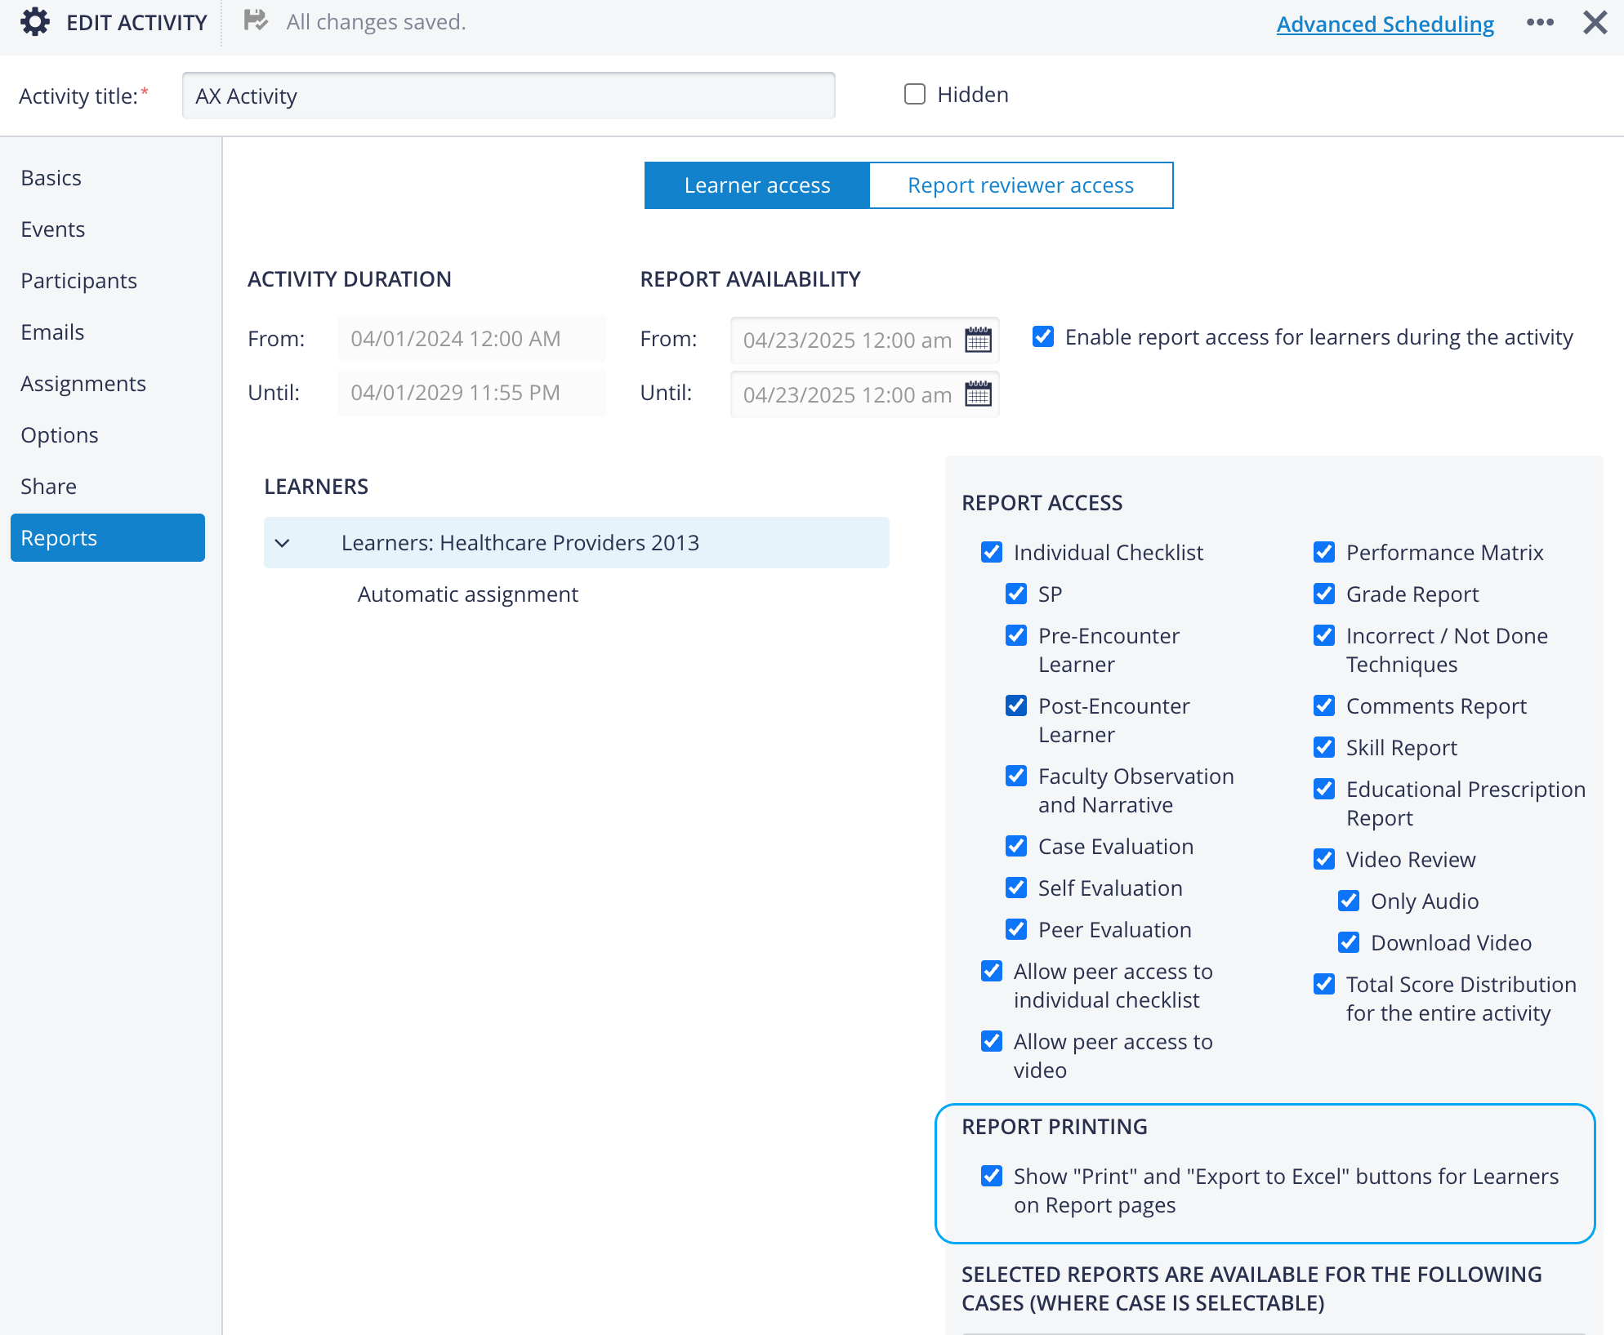The image size is (1624, 1335).
Task: Open calendar picker for report Until date
Action: (978, 394)
